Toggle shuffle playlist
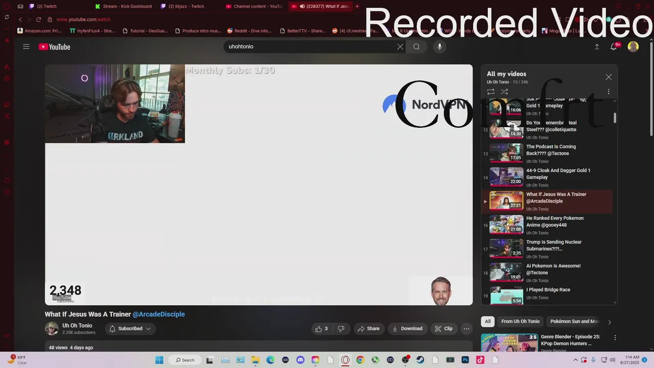The width and height of the screenshot is (654, 368). point(504,92)
